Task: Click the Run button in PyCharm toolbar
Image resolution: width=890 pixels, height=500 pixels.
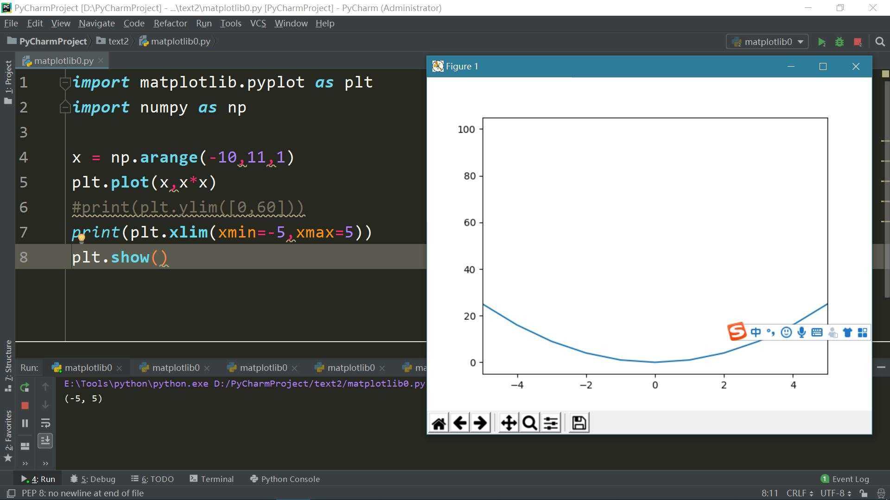Action: (822, 41)
